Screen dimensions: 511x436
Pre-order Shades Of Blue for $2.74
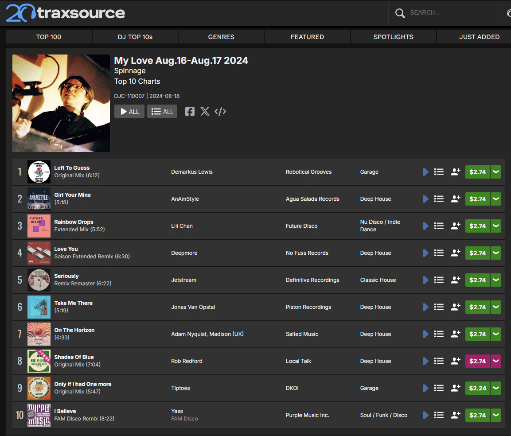click(478, 361)
